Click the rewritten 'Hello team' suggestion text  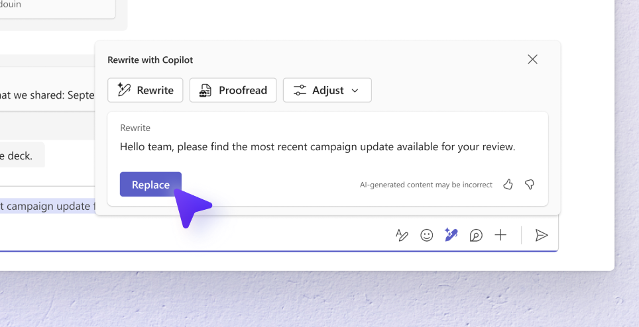point(317,146)
